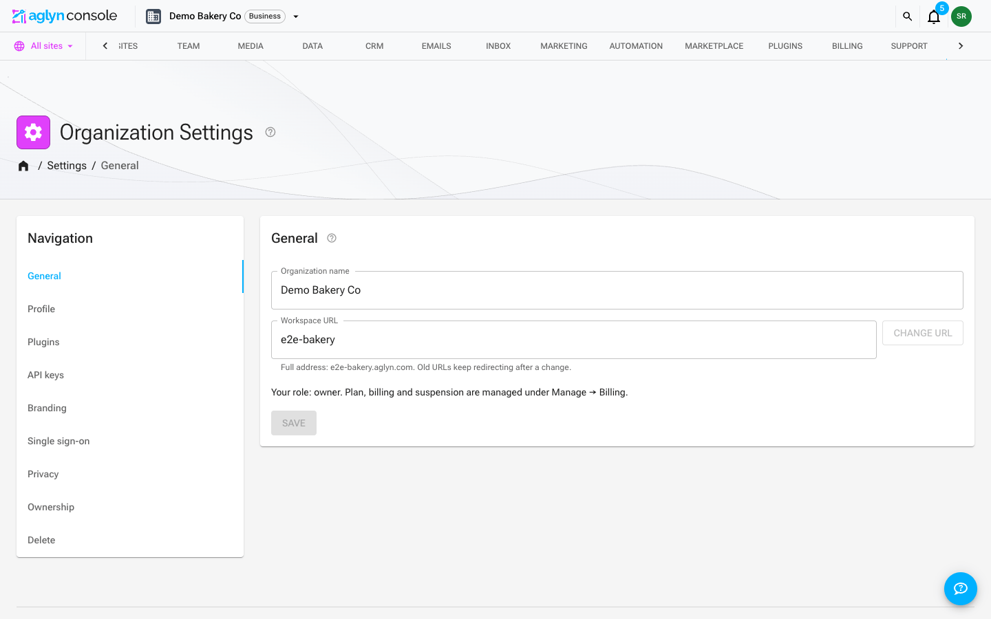Viewport: 991px width, 619px height.
Task: Open Profile in the Navigation panel
Action: click(130, 309)
